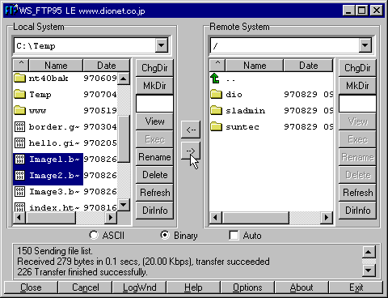
Task: Click local list scroll down arrow
Action: [x=124, y=205]
